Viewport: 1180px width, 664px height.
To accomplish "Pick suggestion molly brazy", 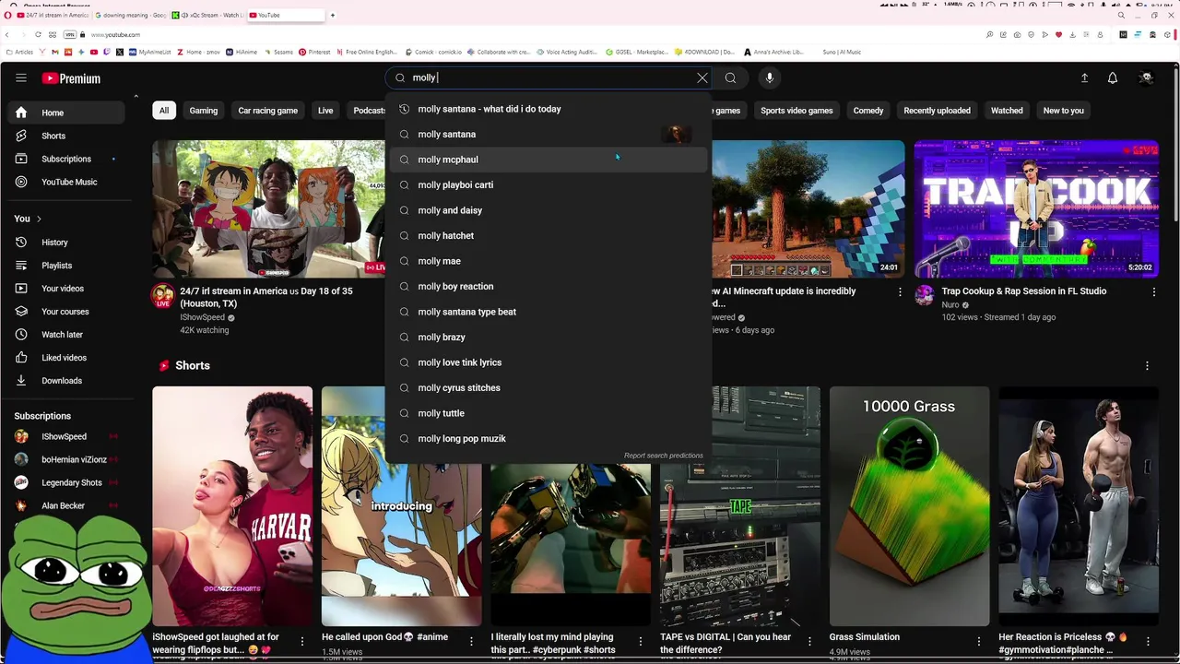I will (x=549, y=338).
